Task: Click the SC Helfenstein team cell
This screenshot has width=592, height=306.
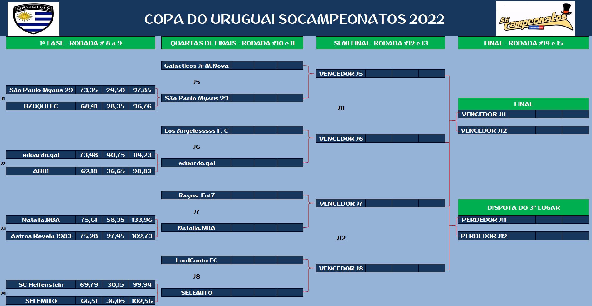Action: coord(41,284)
